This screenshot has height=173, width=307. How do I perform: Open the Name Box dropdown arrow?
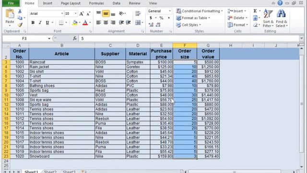coord(49,38)
